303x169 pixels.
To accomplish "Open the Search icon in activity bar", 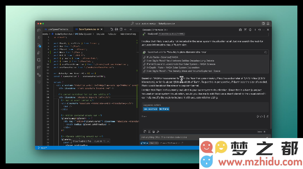I will coord(39,37).
